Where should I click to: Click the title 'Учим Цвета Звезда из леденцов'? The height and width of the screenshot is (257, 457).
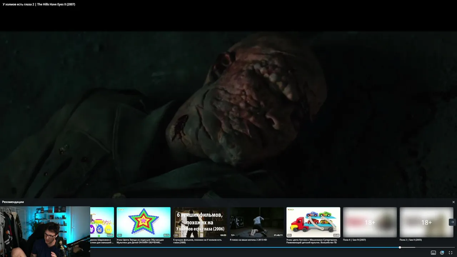(x=140, y=241)
